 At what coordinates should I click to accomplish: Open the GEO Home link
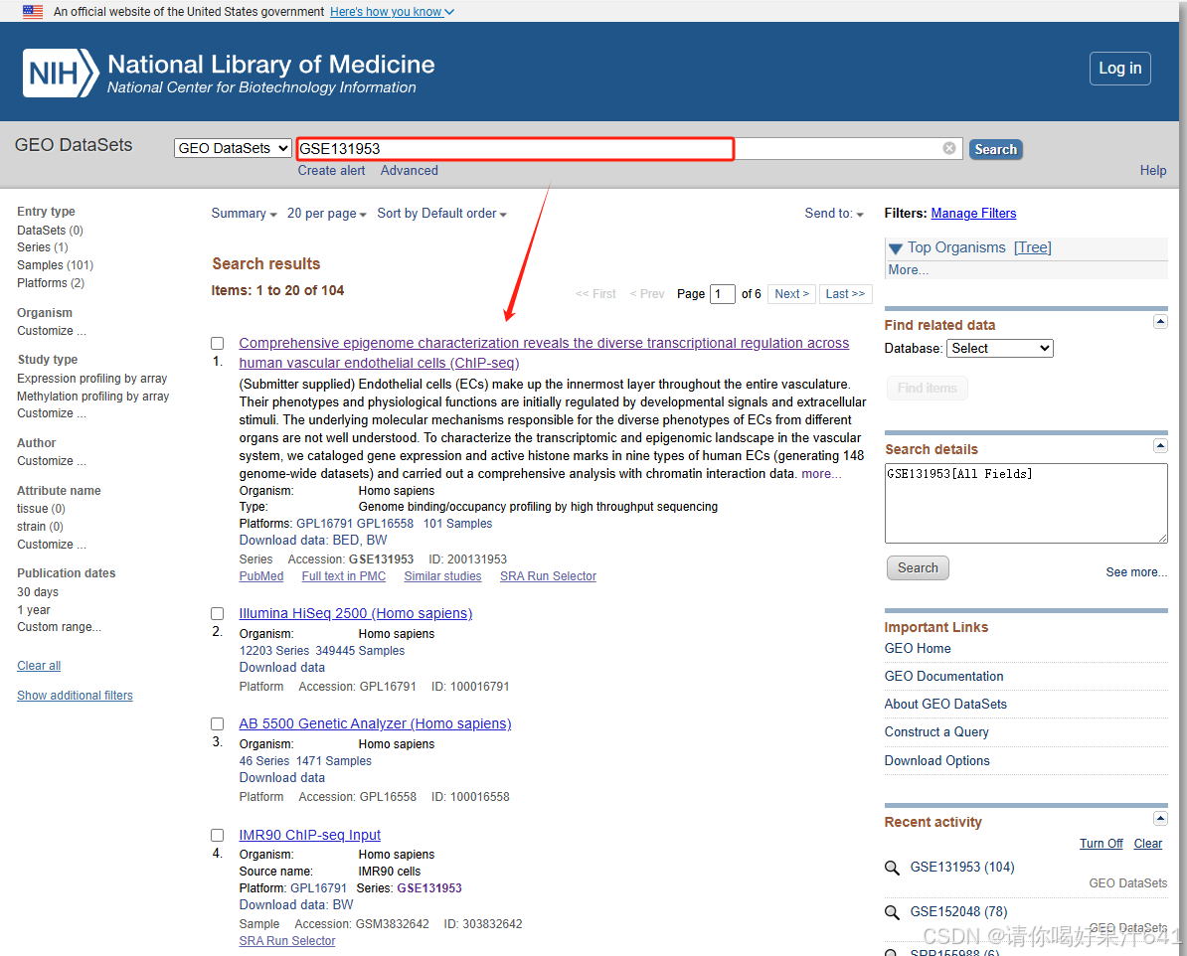[x=918, y=648]
